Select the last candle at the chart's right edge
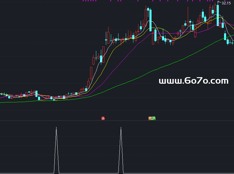Viewport: 234px width, 174px height. click(x=233, y=43)
